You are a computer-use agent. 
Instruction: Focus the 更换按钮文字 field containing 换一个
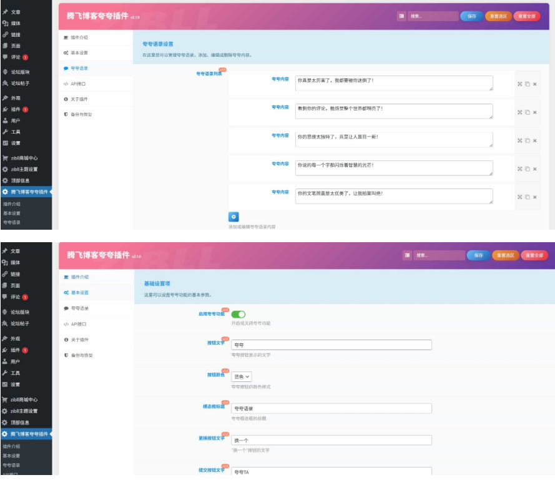(331, 440)
